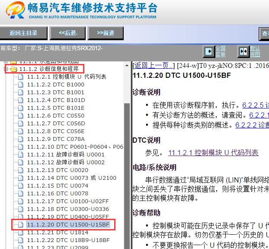Screen dimensions: 269x249
Task: Click the 返回主目录 button
Action: (x=23, y=33)
